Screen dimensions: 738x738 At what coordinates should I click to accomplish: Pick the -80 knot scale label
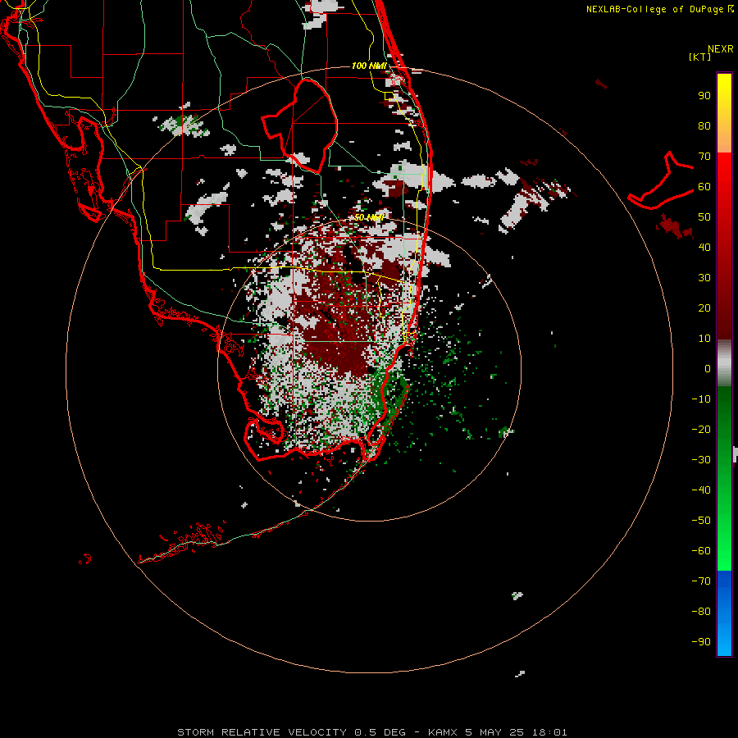pyautogui.click(x=701, y=612)
